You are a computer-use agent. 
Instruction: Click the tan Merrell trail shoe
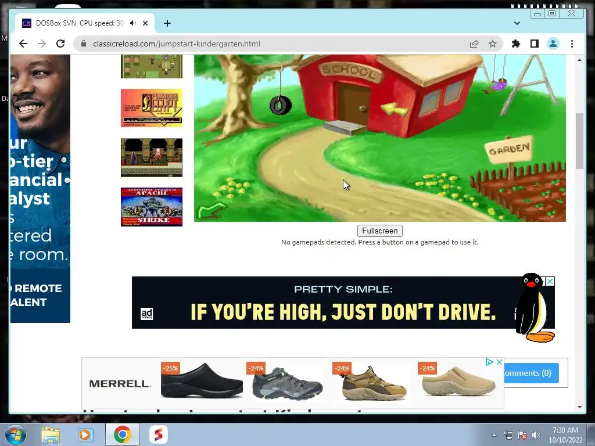(x=374, y=383)
